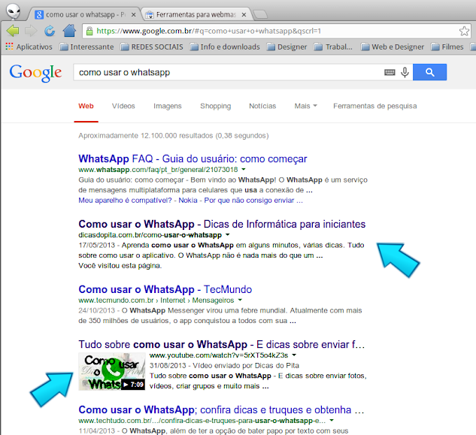The width and height of the screenshot is (476, 435).
Task: Switch to 'Ferramentas para webmas' tab
Action: (196, 14)
